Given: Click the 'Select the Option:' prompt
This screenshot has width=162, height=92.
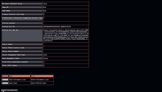Looking at the screenshot, I should coord(9,90).
